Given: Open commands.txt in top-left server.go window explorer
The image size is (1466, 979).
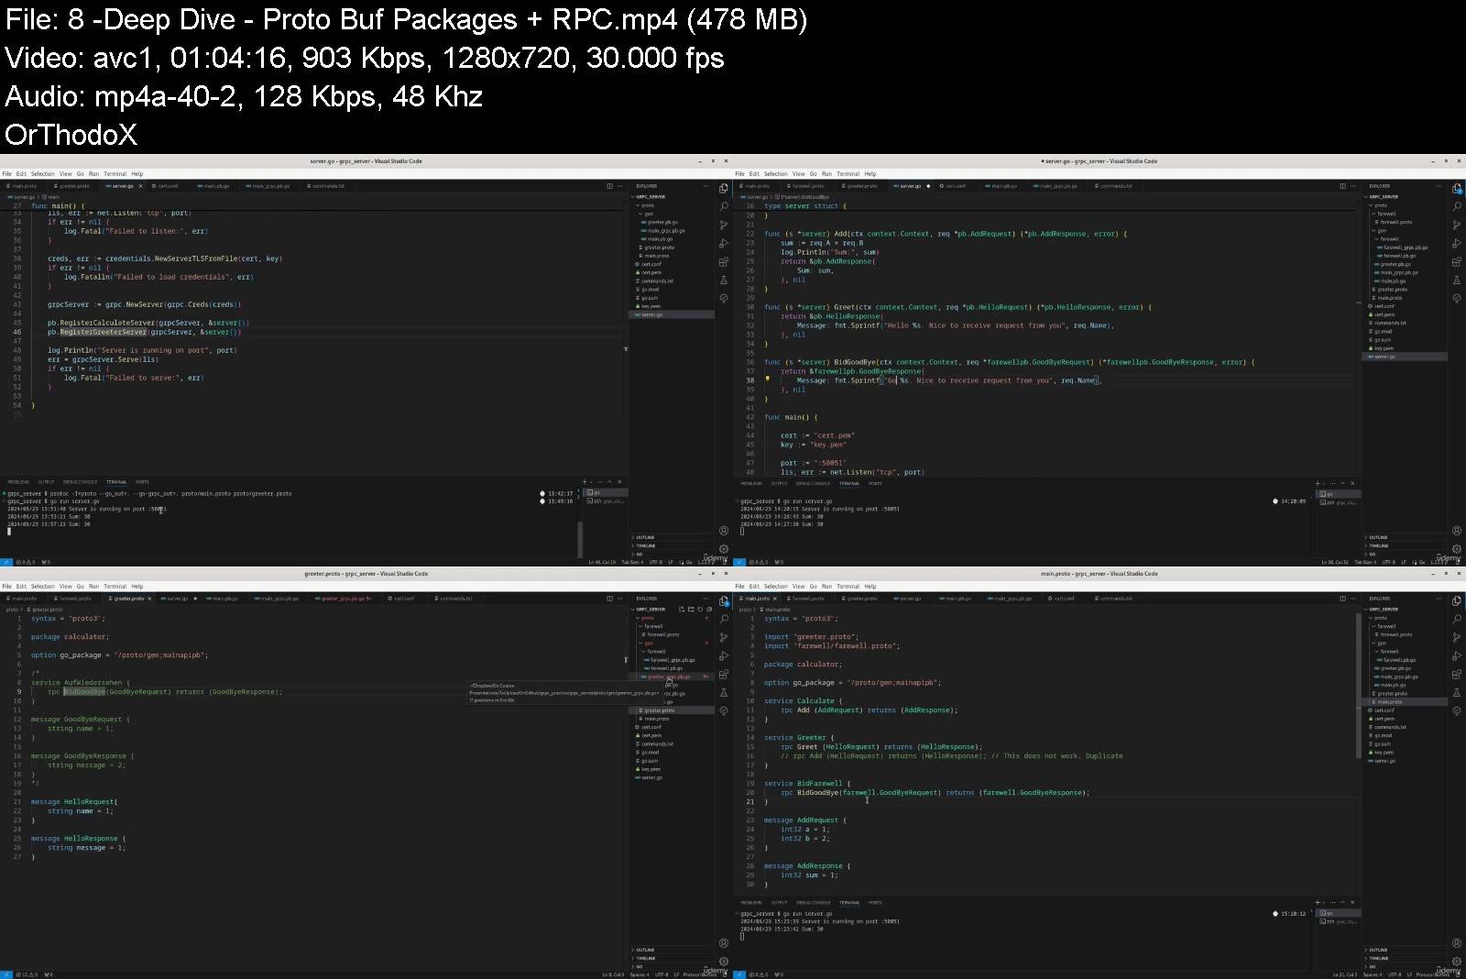Looking at the screenshot, I should coord(657,281).
